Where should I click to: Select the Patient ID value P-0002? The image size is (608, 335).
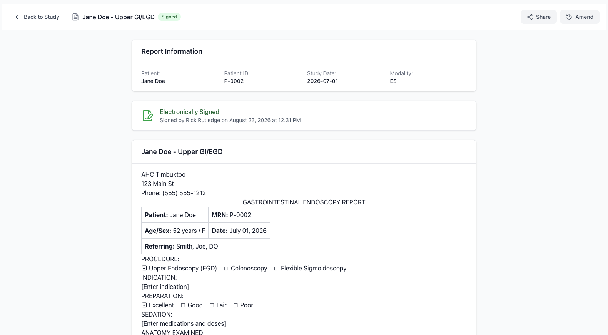click(x=234, y=81)
